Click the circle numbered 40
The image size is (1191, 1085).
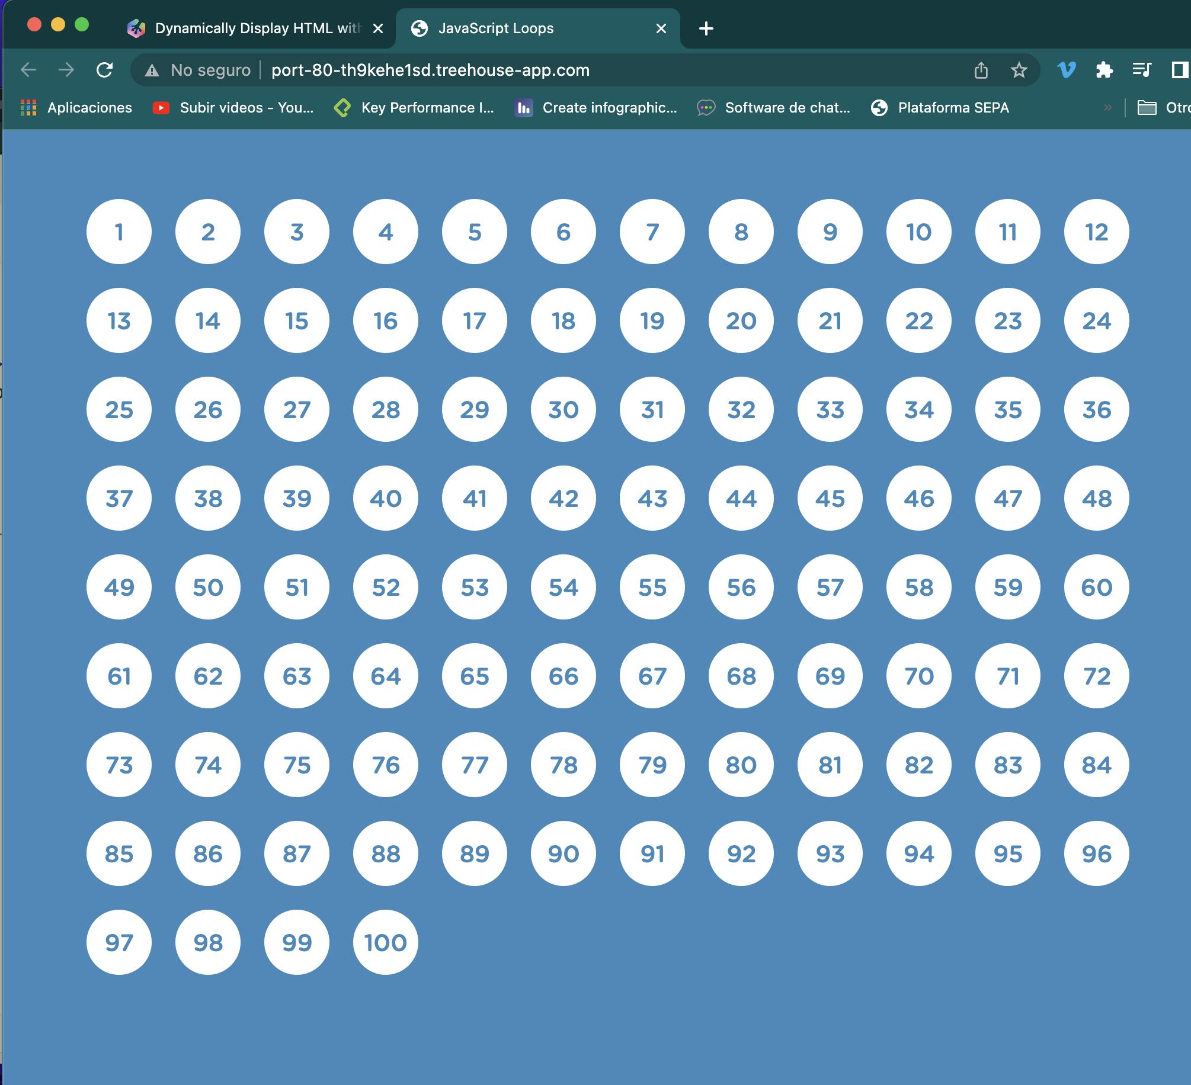point(386,498)
